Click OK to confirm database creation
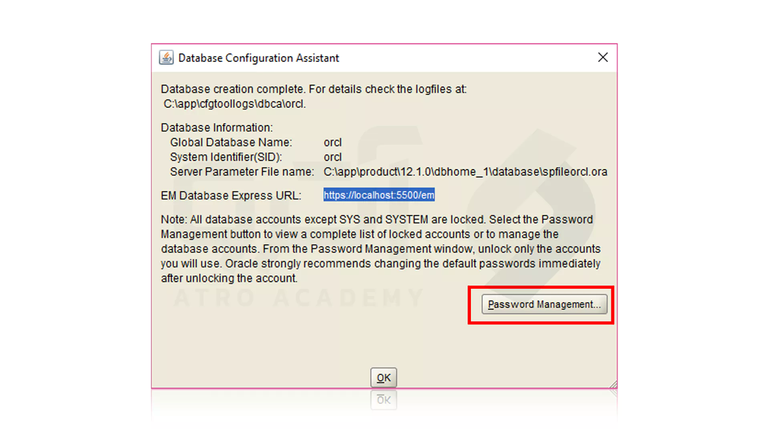769x432 pixels. pyautogui.click(x=383, y=377)
